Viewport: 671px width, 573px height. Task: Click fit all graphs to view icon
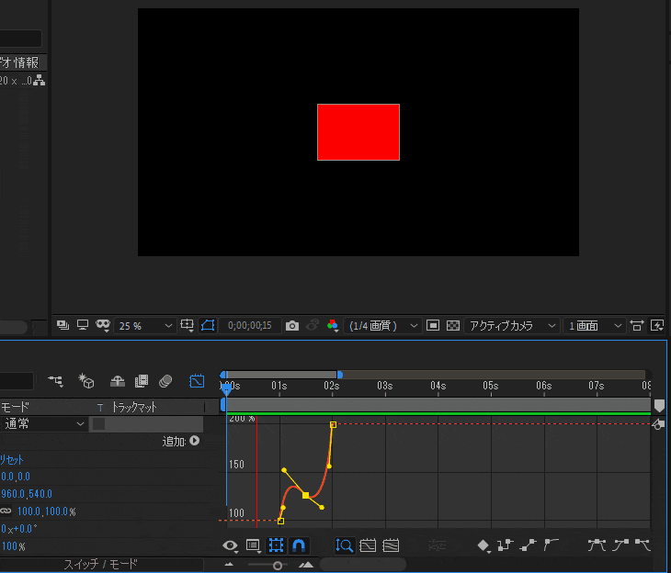pos(391,545)
